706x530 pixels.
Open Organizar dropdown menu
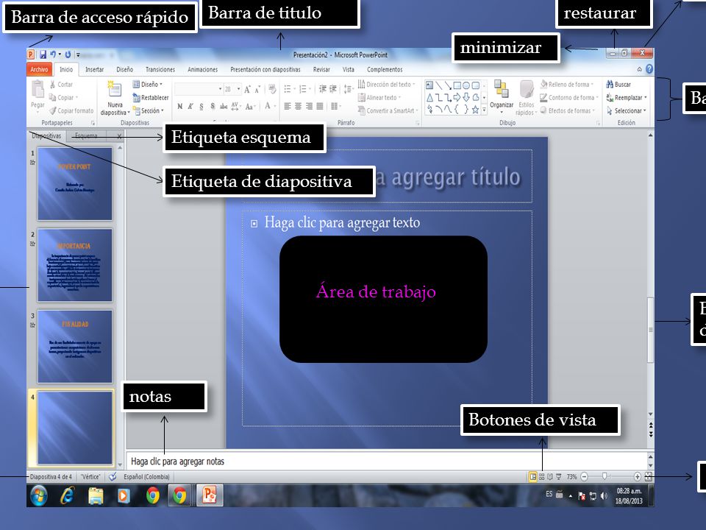pyautogui.click(x=502, y=97)
